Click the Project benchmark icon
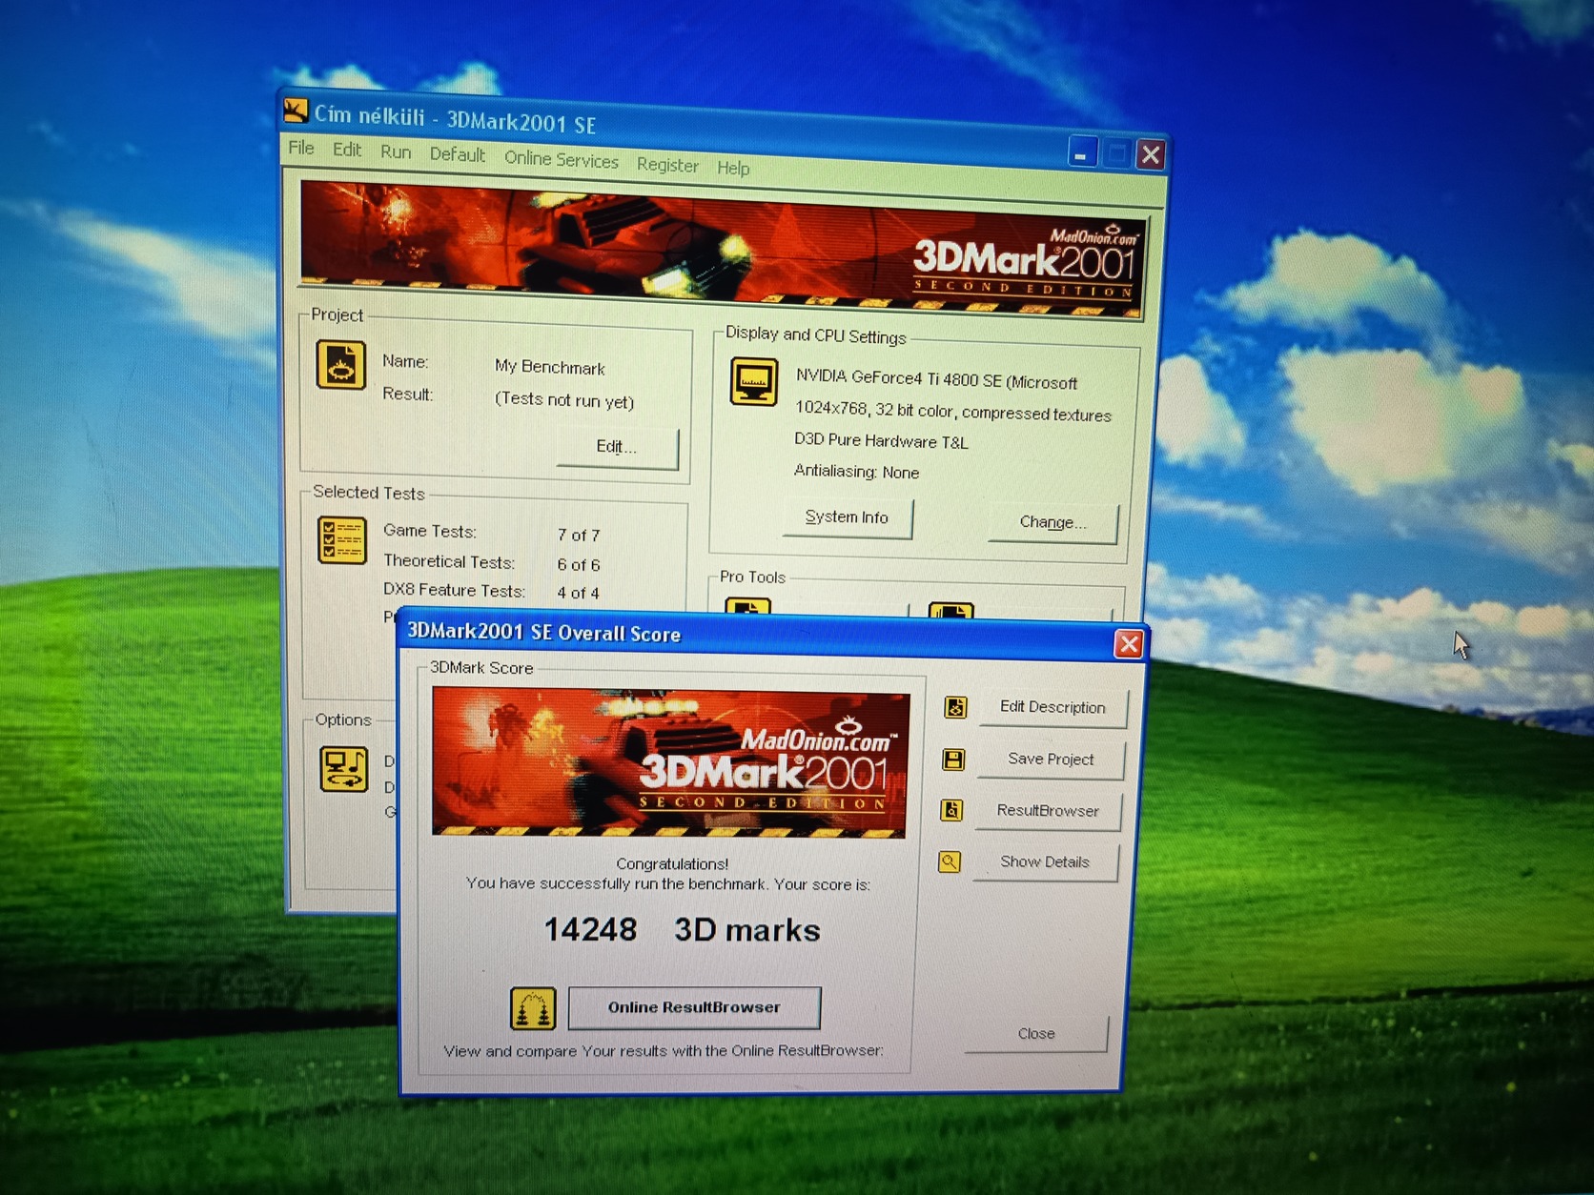This screenshot has height=1195, width=1594. point(340,364)
